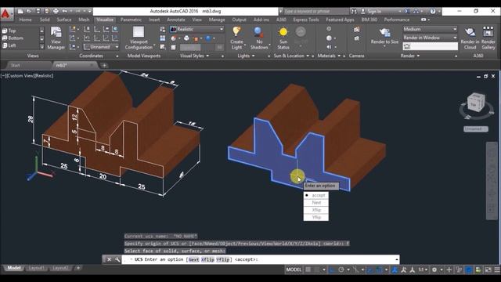Choose Xflip in the option menu
This screenshot has width=501, height=282.
[315, 210]
